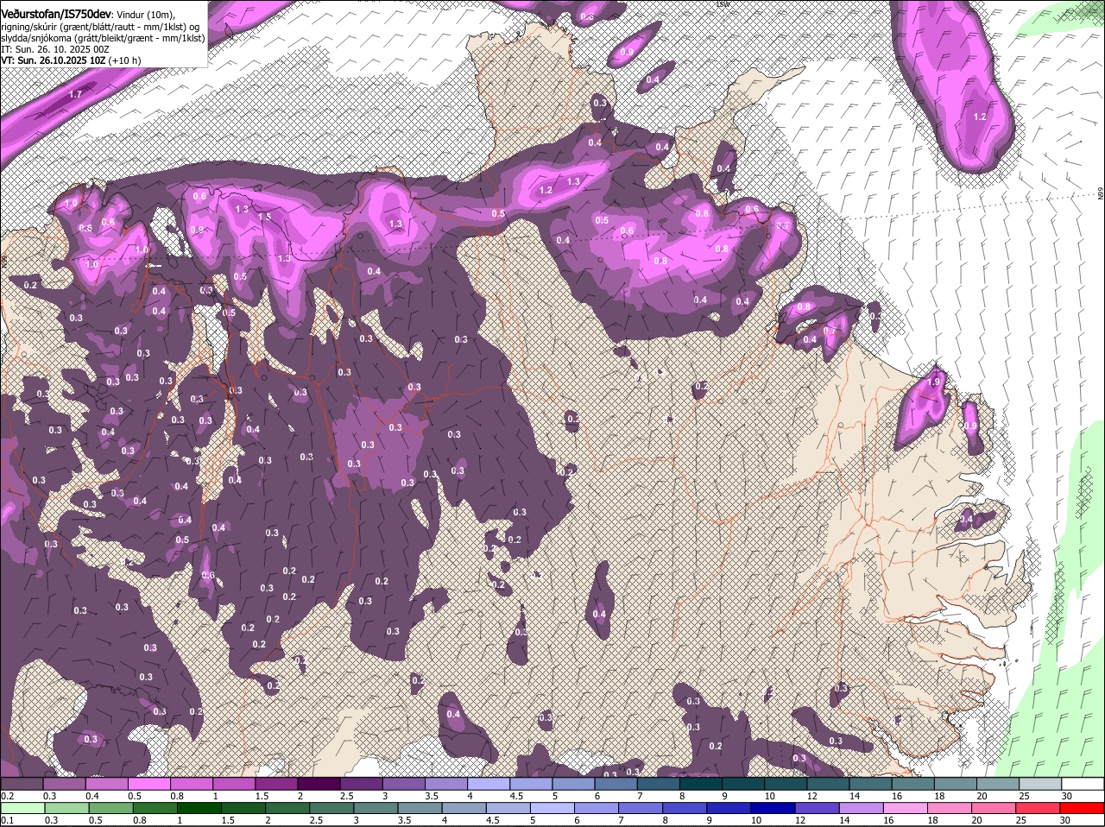Viewport: 1105px width, 827px height.
Task: Select the 1.5 value label on the map
Action: (265, 217)
